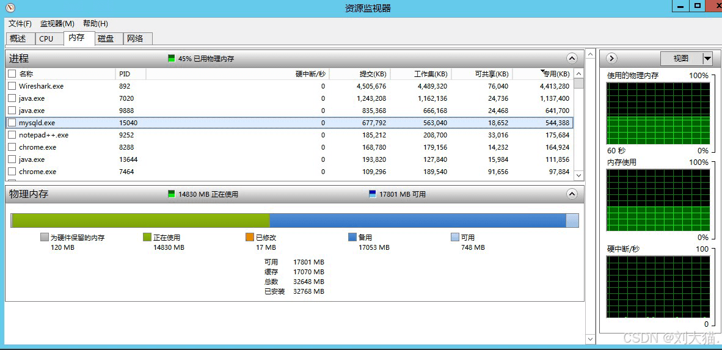Collapse the 进程 section with chevron button
722x350 pixels.
click(x=572, y=59)
